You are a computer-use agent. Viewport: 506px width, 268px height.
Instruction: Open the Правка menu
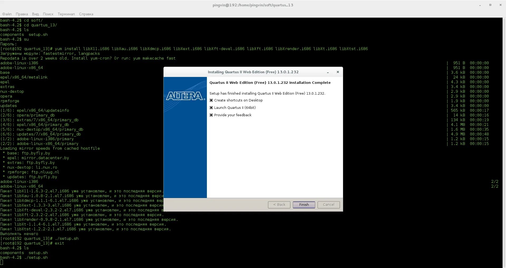pyautogui.click(x=22, y=14)
